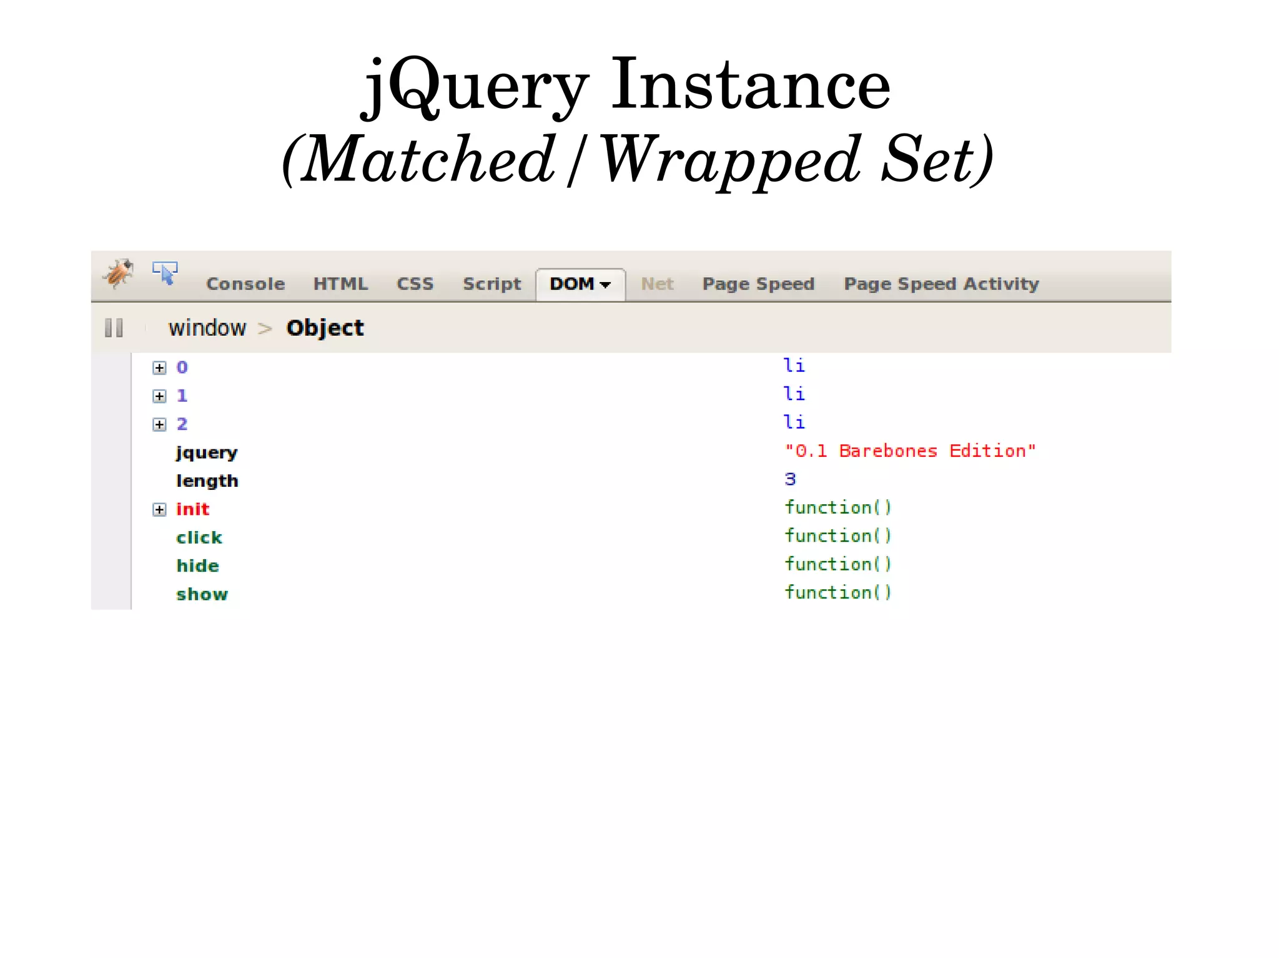Click the "0.1 Barebones Edition" value
1279x958 pixels.
910,451
